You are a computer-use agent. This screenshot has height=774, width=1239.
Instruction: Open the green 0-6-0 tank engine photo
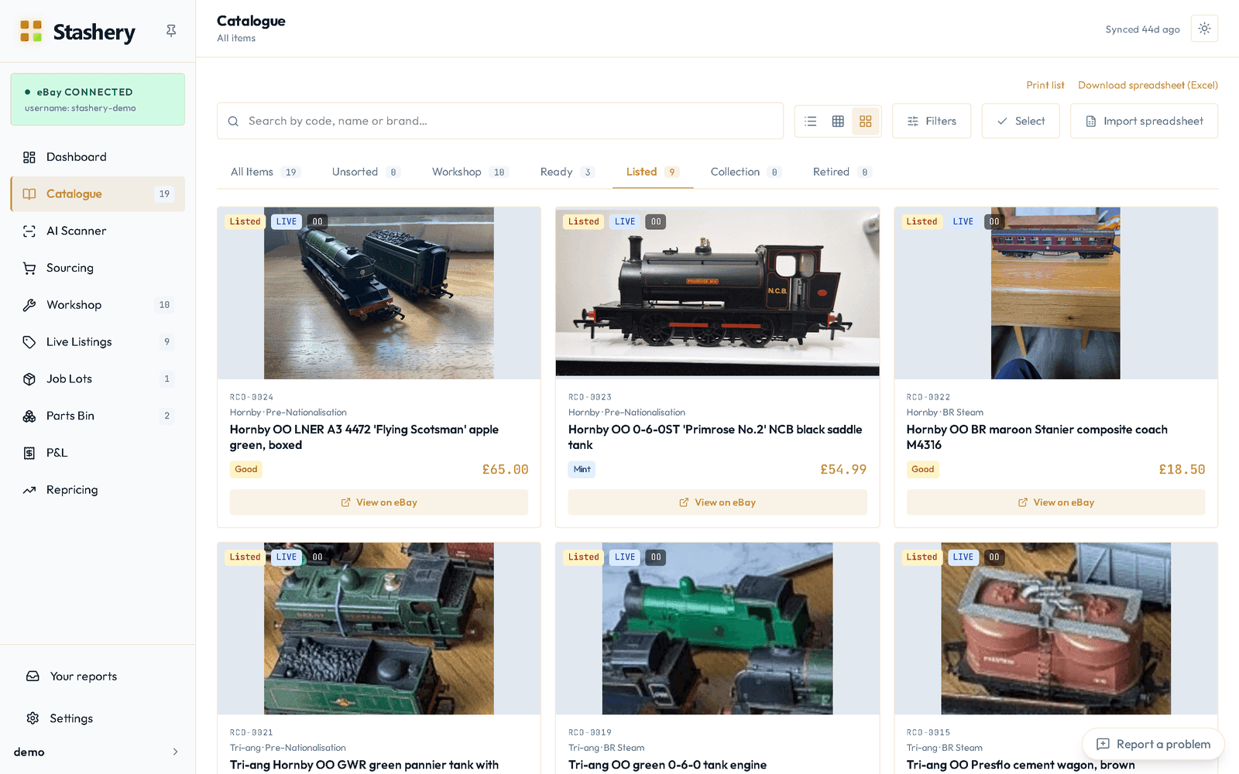click(717, 628)
